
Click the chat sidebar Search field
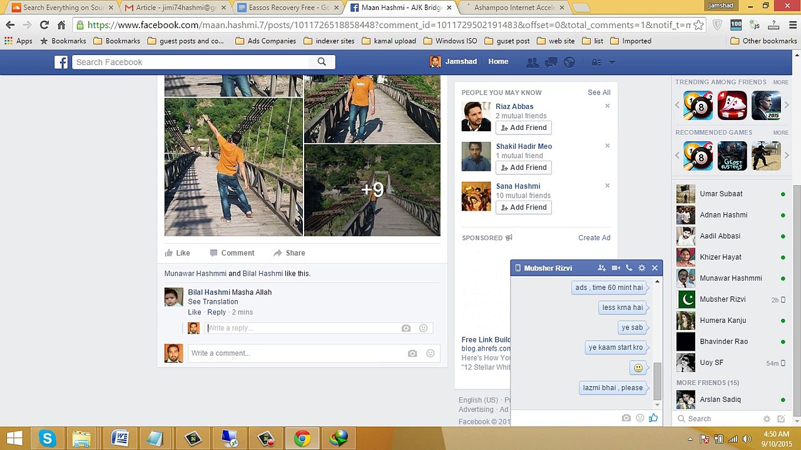pyautogui.click(x=718, y=419)
